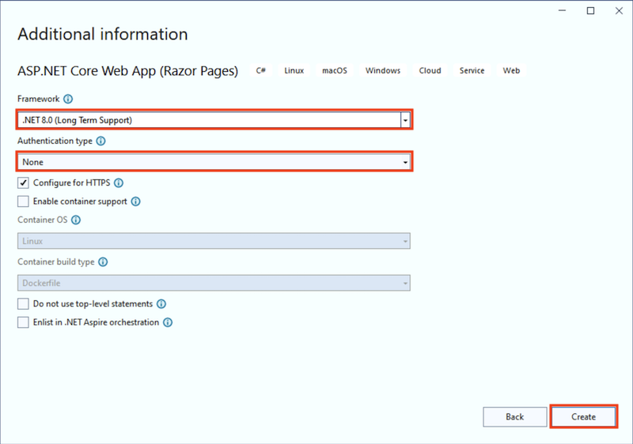
Task: Click the Container build type info icon
Action: pyautogui.click(x=103, y=262)
